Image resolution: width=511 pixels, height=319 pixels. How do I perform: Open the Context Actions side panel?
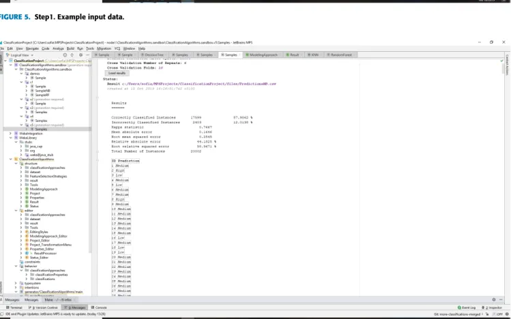click(x=507, y=65)
